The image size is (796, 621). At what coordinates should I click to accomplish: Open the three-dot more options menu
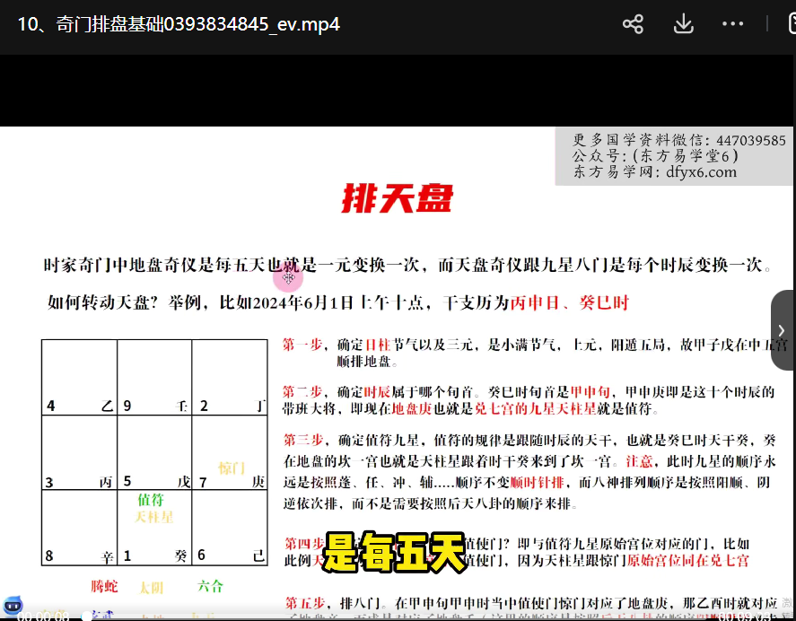point(732,24)
